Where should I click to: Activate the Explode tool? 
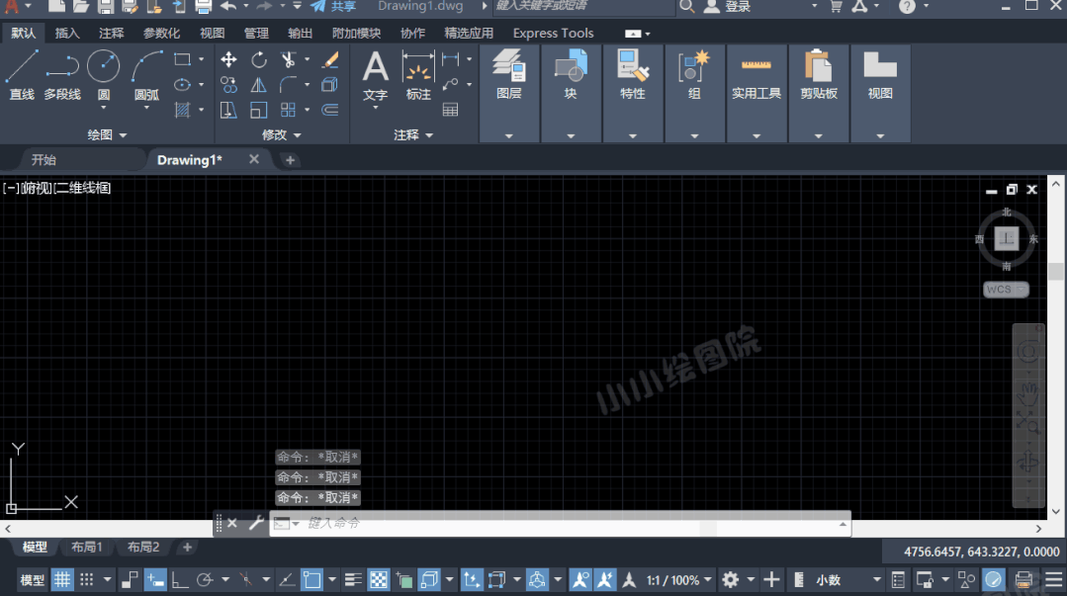330,84
